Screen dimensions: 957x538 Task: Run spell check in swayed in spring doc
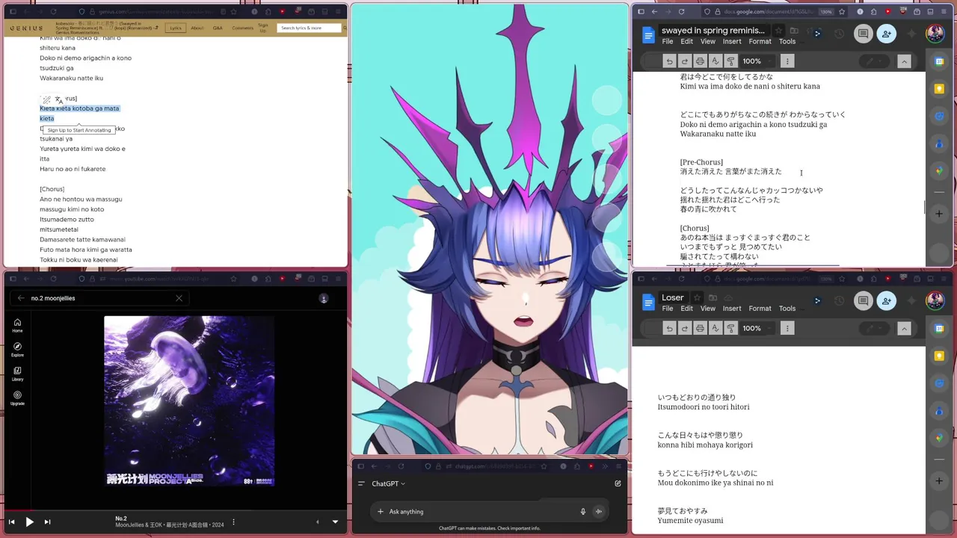click(716, 61)
